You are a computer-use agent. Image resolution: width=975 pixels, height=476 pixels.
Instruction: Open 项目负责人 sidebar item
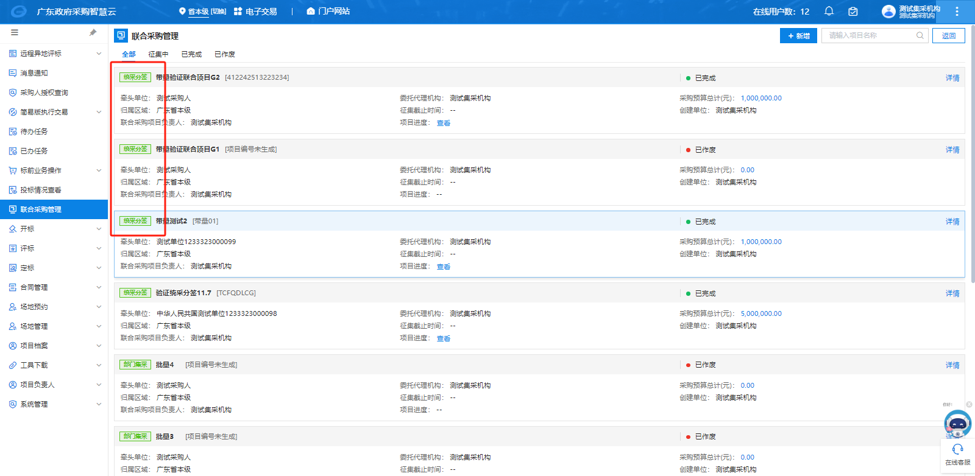(x=54, y=385)
